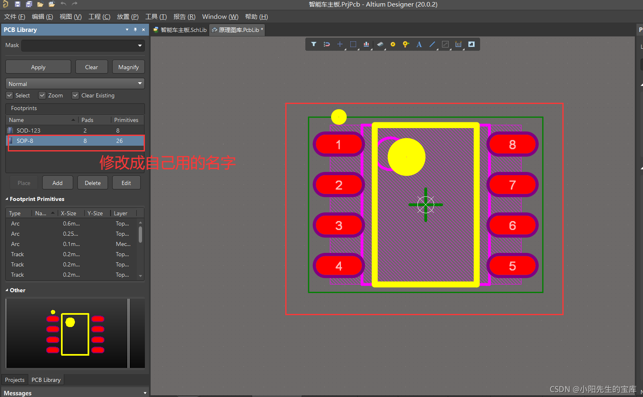Open the 文件 (F) menu
The width and height of the screenshot is (643, 397).
14,16
